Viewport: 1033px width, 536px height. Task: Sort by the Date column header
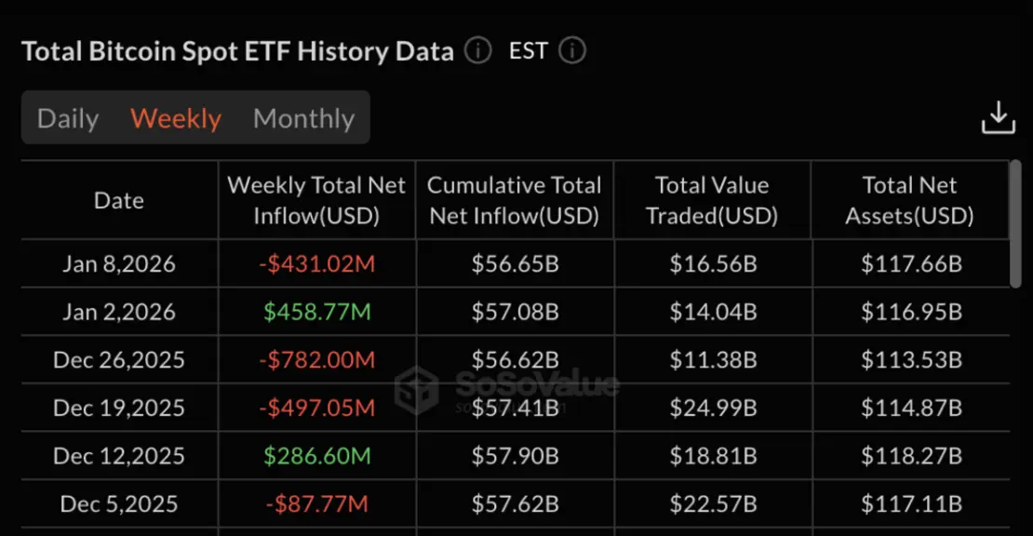coord(118,200)
